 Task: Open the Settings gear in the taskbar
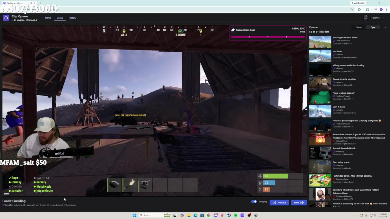(256, 215)
